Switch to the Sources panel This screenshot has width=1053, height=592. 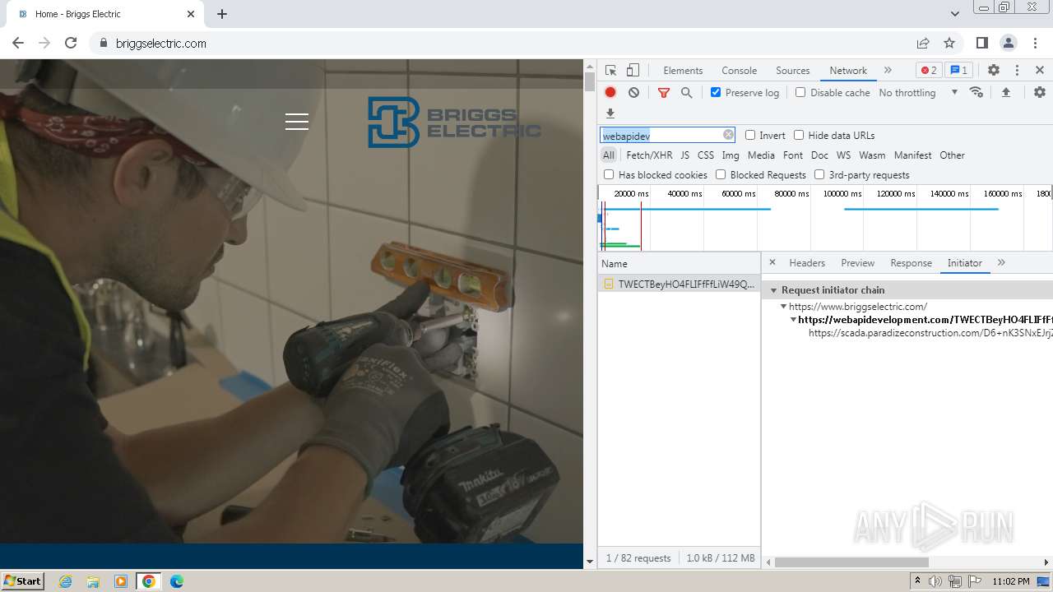tap(793, 71)
